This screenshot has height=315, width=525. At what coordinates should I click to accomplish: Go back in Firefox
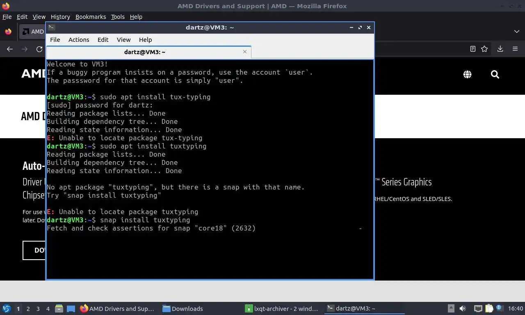[10, 49]
